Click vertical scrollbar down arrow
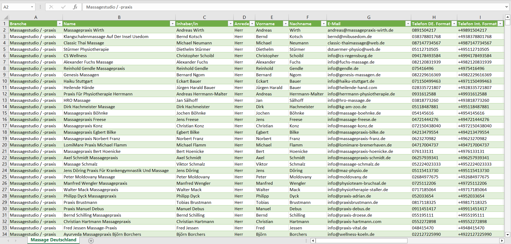 click(x=508, y=234)
